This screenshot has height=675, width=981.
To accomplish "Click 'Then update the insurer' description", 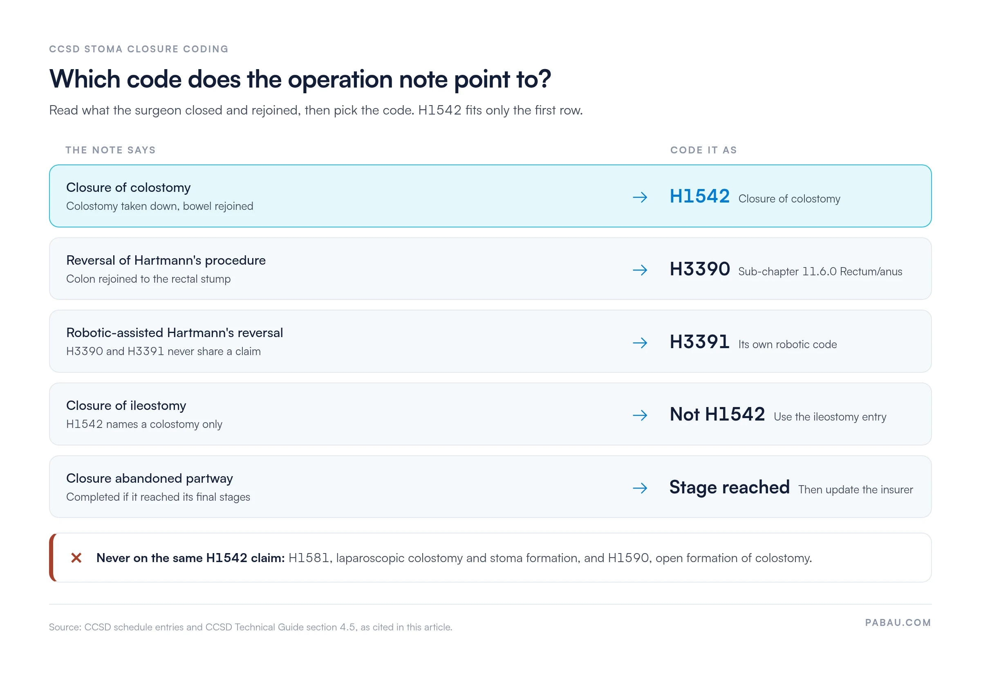I will pos(855,490).
